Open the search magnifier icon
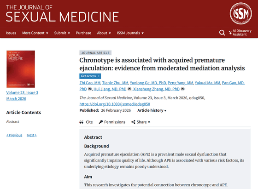This screenshot has width=258, height=189. coord(222,33)
